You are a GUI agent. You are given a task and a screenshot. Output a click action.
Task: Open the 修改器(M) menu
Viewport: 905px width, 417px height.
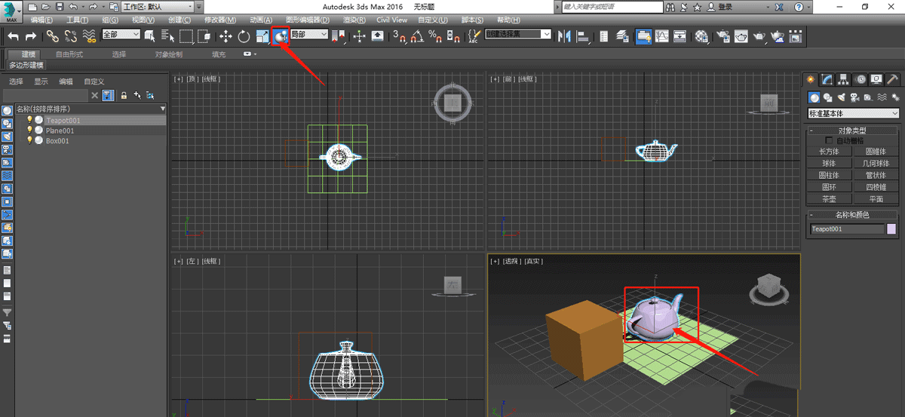(x=220, y=20)
